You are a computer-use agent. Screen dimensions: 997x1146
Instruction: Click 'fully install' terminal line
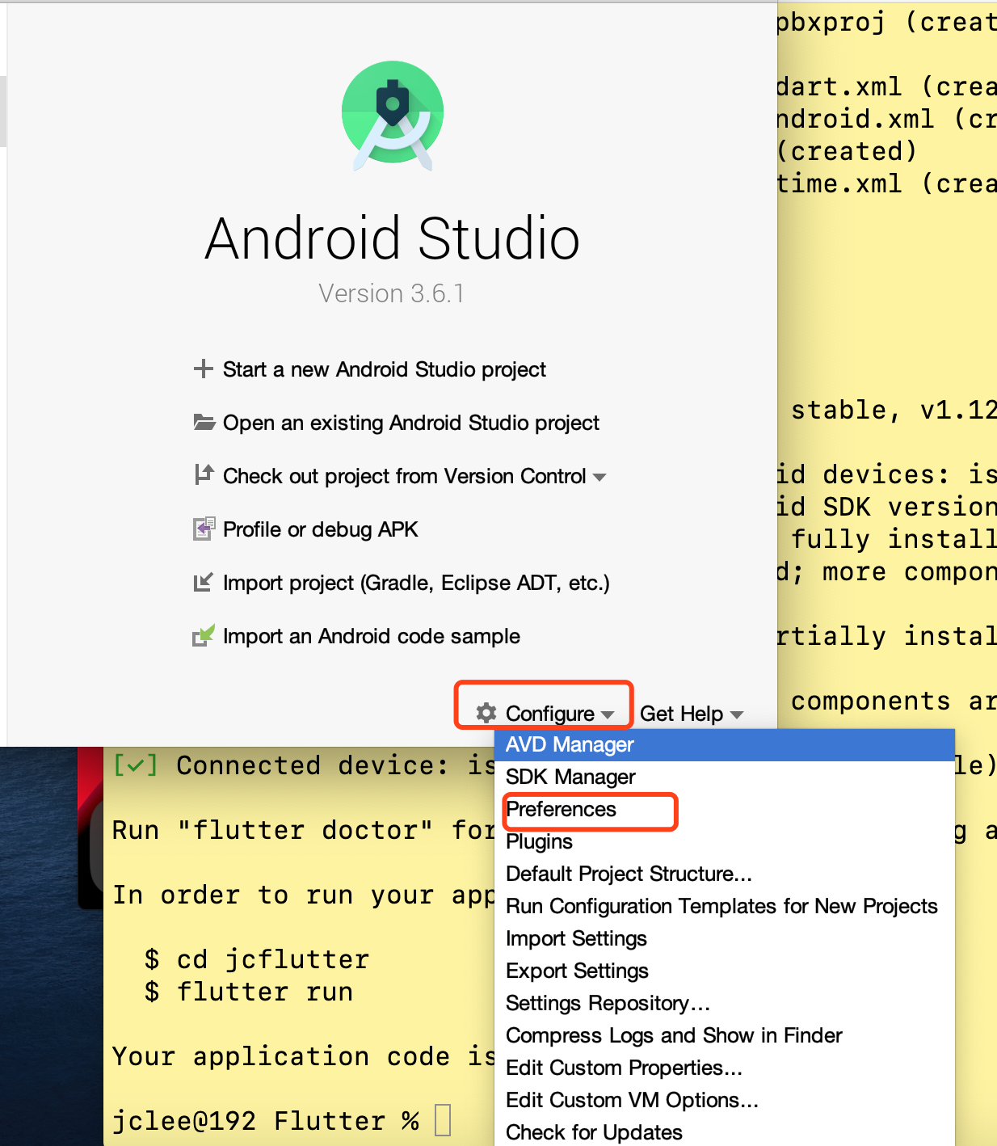894,539
